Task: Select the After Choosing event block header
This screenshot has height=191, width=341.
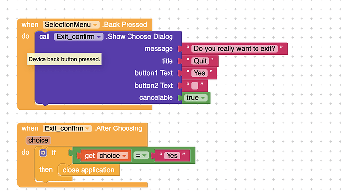Action: [82, 128]
